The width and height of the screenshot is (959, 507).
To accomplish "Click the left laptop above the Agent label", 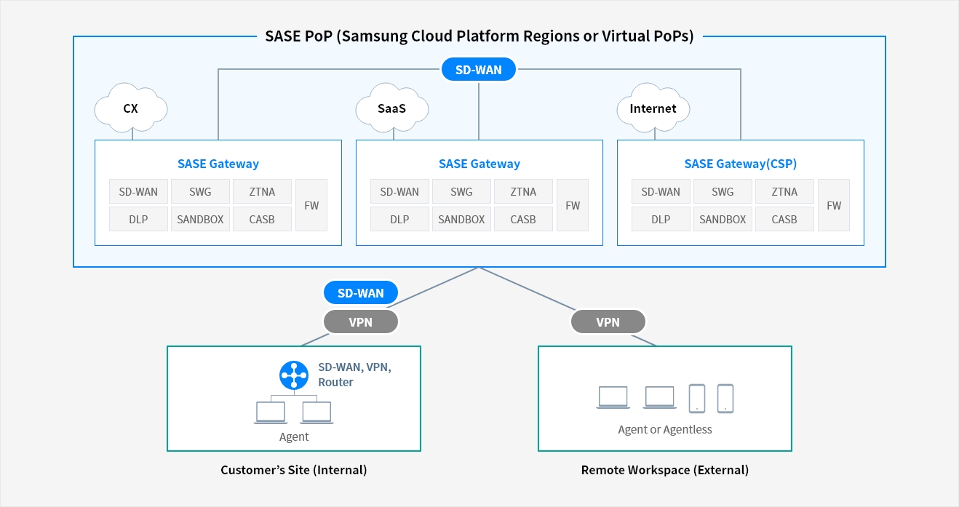I will 271,412.
